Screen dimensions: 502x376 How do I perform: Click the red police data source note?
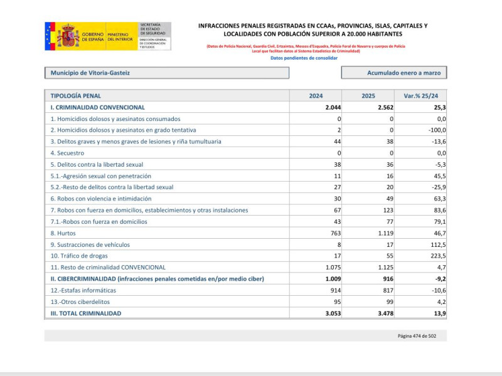[306, 49]
